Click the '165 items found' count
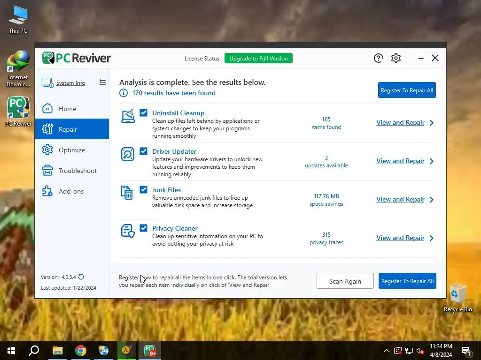This screenshot has width=481, height=360. [x=326, y=123]
